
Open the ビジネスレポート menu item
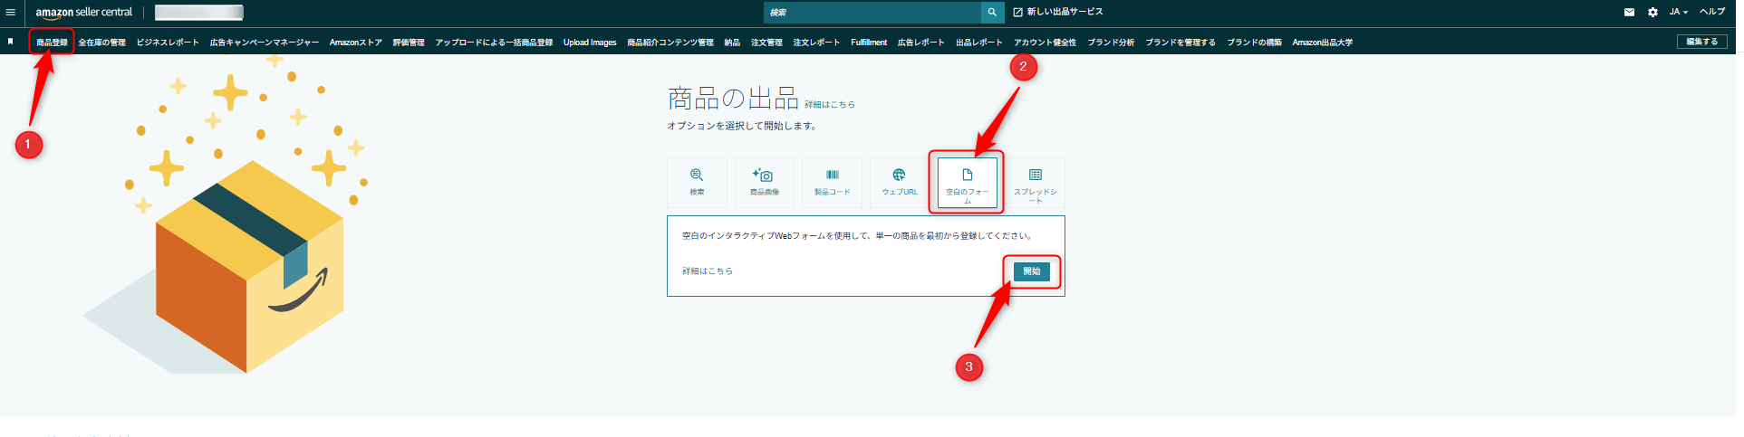(x=168, y=43)
